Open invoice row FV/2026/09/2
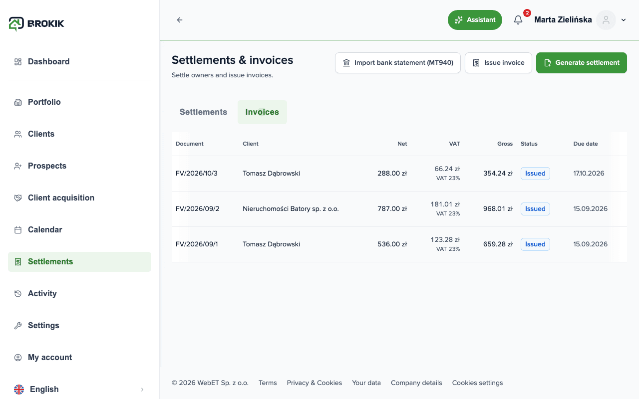639x399 pixels. coord(399,209)
